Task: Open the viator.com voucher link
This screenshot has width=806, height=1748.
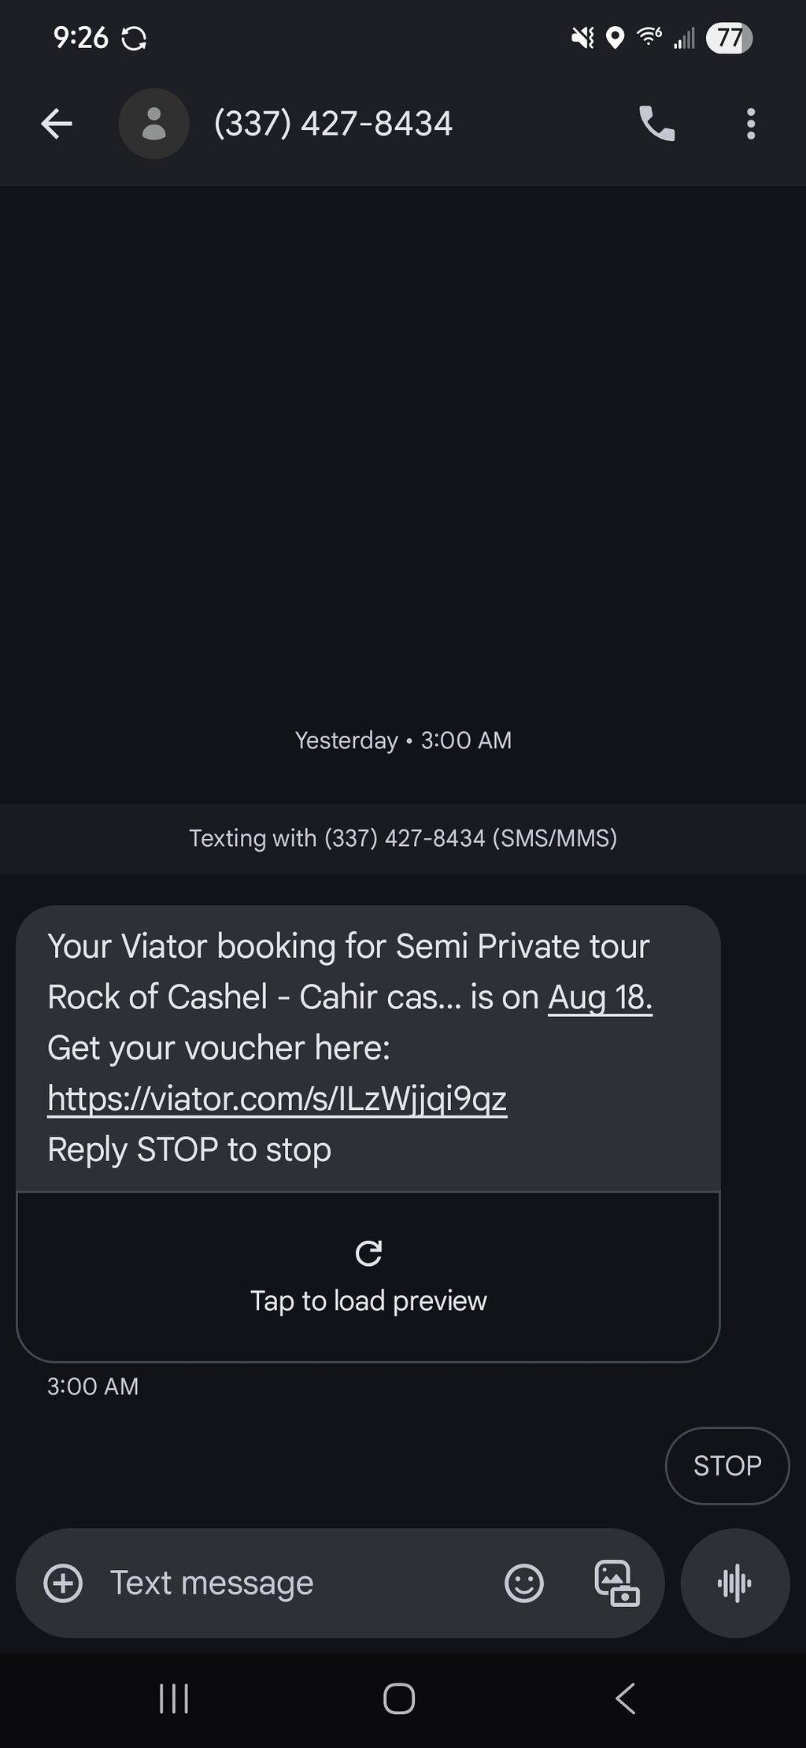Action: coord(277,1099)
